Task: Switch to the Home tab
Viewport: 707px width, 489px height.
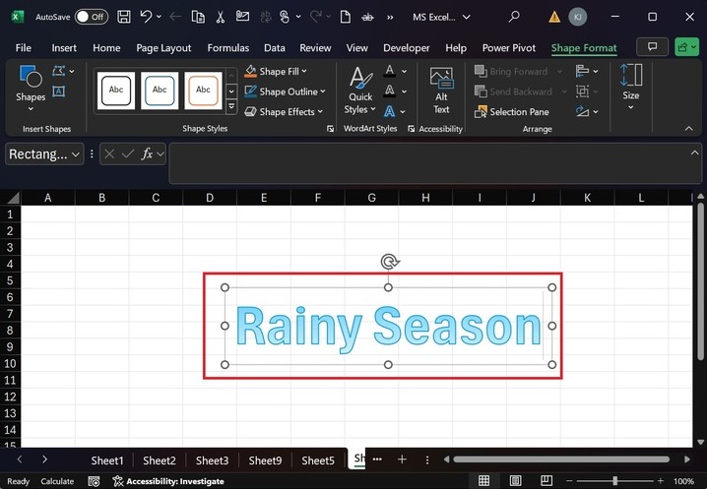Action: [x=106, y=48]
